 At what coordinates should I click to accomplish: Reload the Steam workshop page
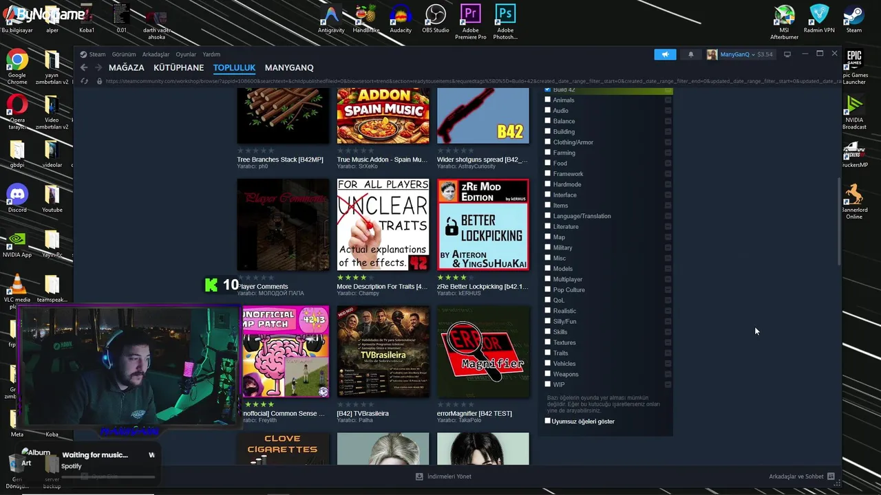(84, 81)
